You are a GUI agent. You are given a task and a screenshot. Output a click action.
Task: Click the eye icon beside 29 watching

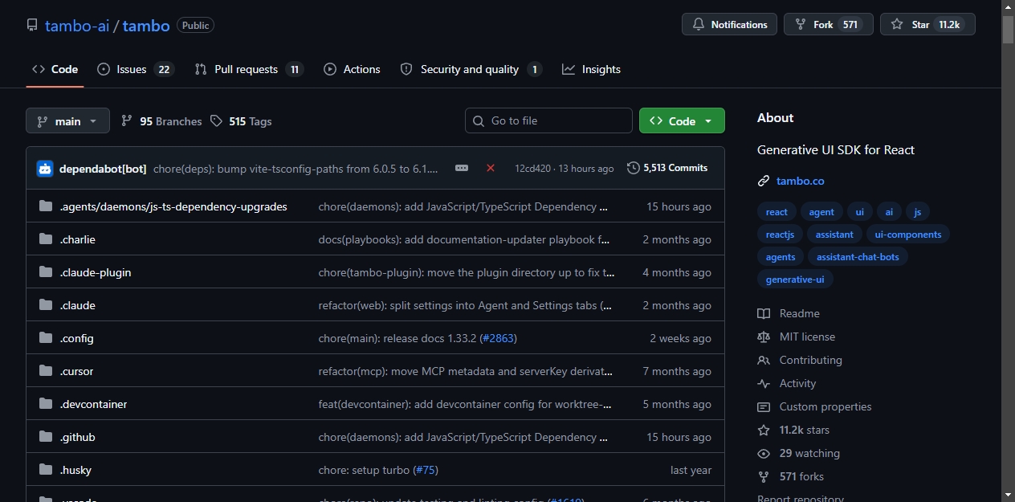(x=764, y=453)
